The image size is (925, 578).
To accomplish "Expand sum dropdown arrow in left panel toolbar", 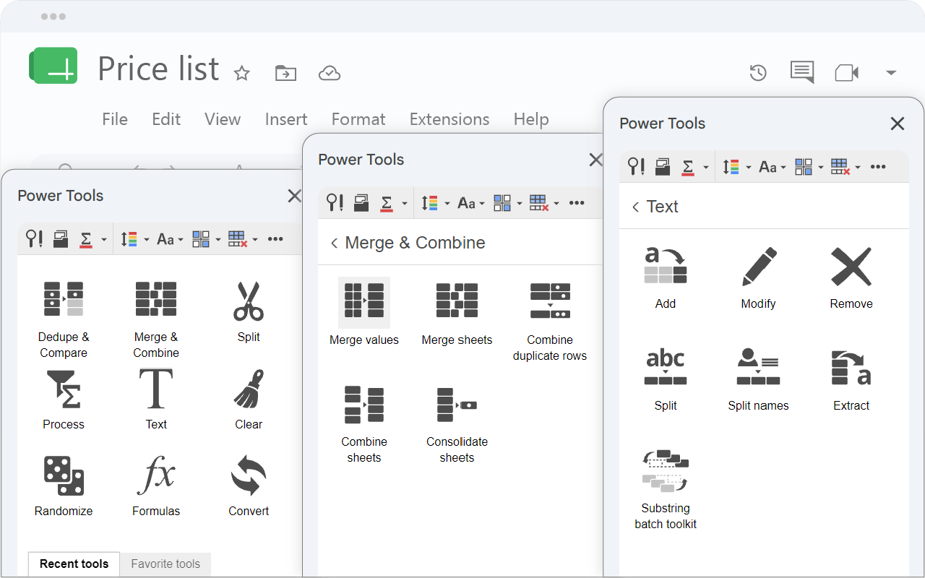I will pyautogui.click(x=104, y=240).
